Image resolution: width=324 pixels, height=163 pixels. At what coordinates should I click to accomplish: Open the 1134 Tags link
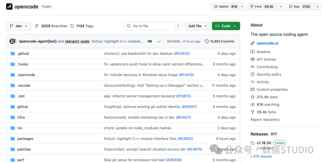click(x=82, y=26)
